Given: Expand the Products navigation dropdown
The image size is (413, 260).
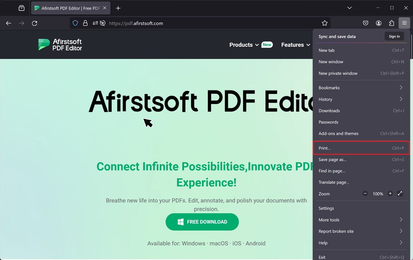Looking at the screenshot, I should coord(244,45).
